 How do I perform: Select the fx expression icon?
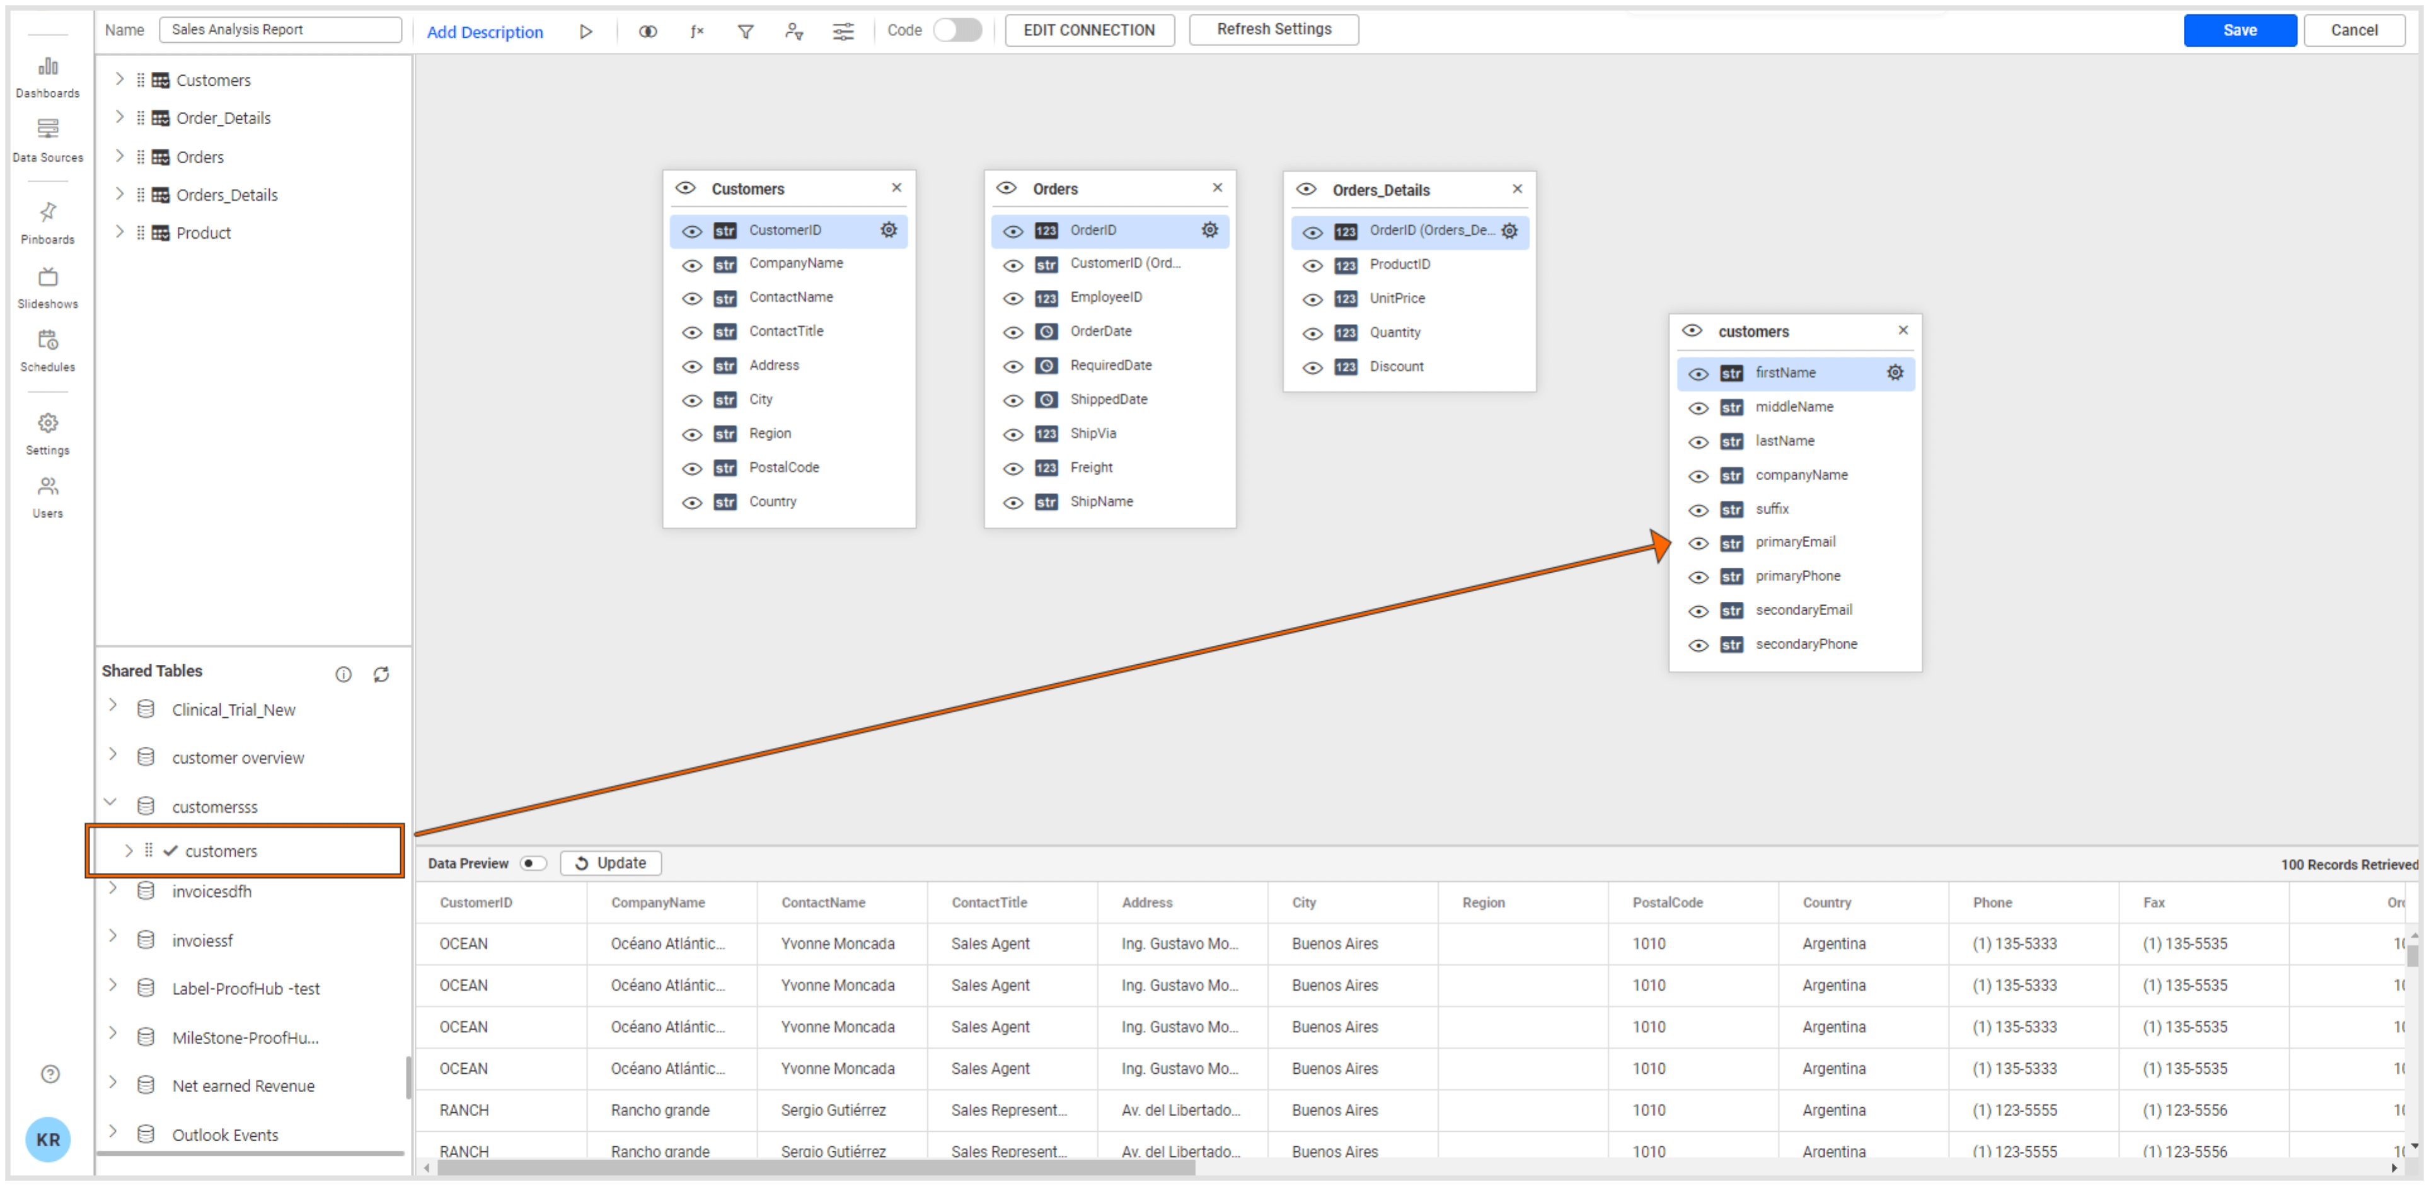(697, 30)
